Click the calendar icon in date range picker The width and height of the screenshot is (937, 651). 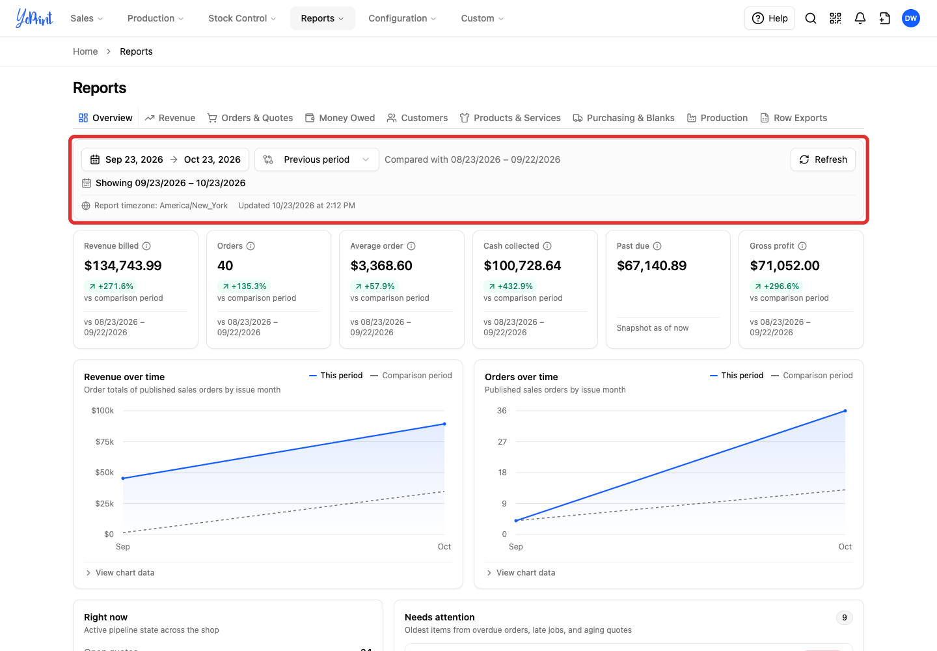(x=95, y=159)
